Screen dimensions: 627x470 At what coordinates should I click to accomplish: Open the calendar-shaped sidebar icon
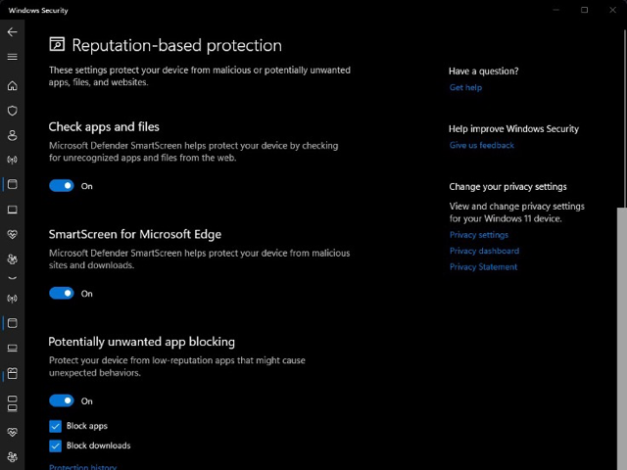pos(13,373)
